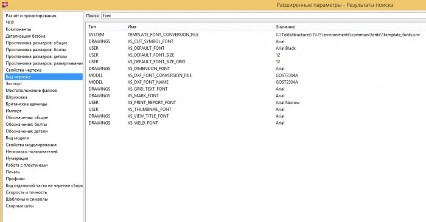Click GOST2304A value of XS_DXF_FONT_NAME
This screenshot has width=426, height=222.
coord(287,82)
